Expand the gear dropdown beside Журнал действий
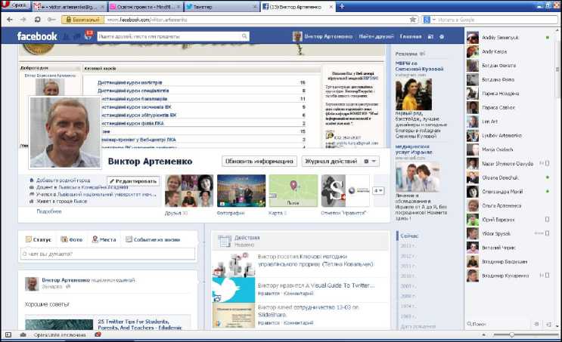 [370, 161]
